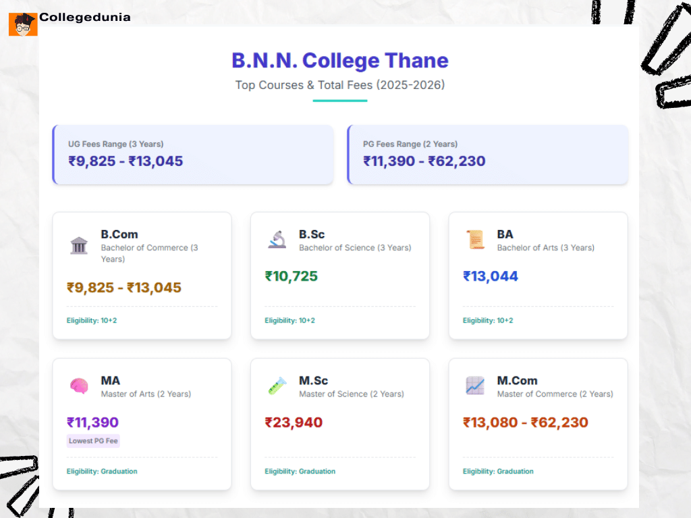691x518 pixels.
Task: Select the Eligibility: 10+2 text on B.Sc card
Action: coord(289,320)
